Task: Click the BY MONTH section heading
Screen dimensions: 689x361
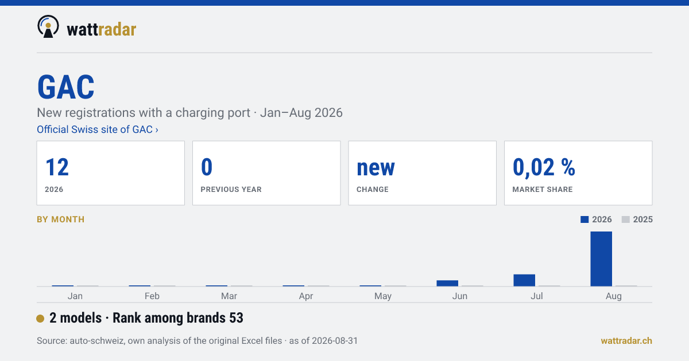Action: click(x=61, y=219)
